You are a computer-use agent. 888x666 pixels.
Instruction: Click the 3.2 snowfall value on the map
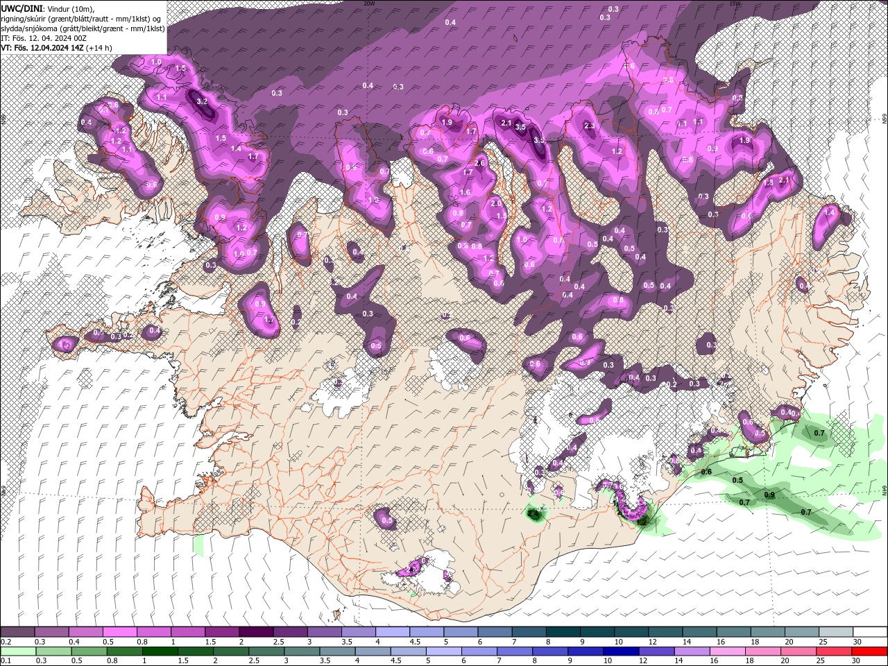point(203,101)
